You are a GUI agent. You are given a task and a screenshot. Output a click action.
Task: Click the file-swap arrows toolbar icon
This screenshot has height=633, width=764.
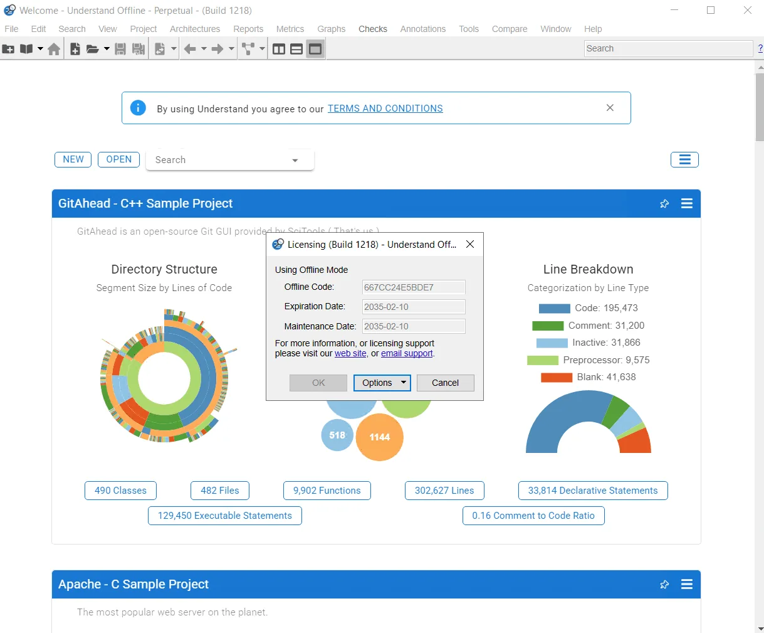pyautogui.click(x=160, y=49)
